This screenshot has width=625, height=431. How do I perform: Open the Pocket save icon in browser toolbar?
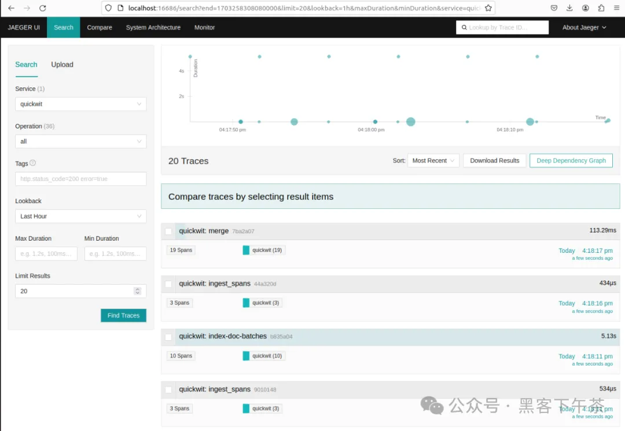[x=554, y=8]
